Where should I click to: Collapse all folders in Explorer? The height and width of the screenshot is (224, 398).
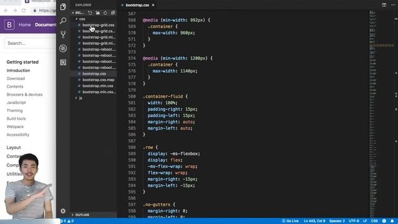pyautogui.click(x=113, y=12)
